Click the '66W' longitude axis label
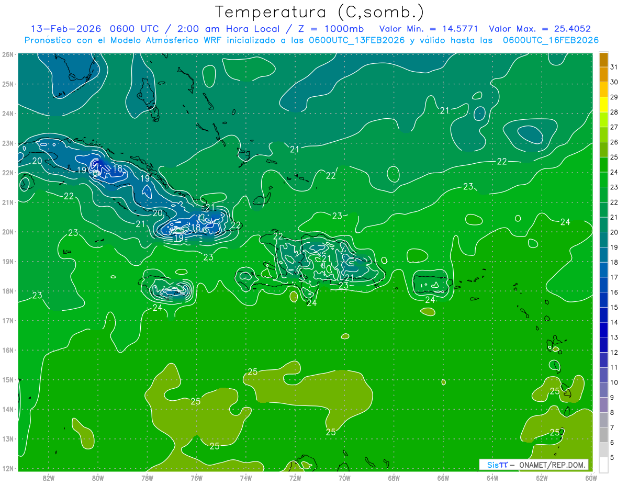 (x=443, y=477)
